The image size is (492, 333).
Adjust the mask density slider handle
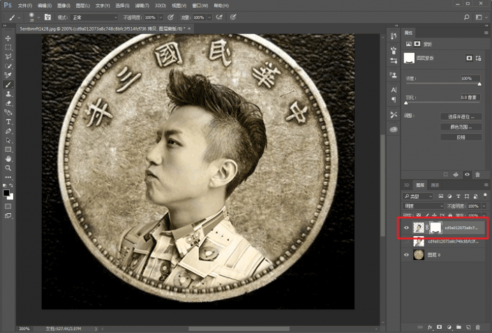click(479, 84)
